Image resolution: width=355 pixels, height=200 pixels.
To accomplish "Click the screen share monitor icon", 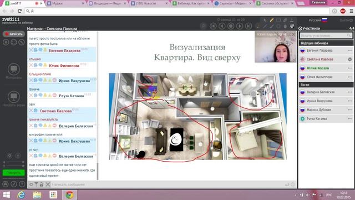I will 14,97.
